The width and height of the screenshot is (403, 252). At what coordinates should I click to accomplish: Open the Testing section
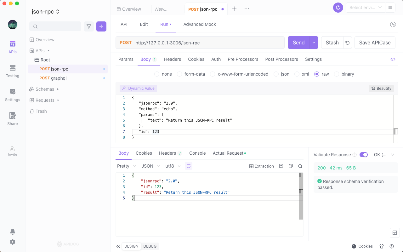tap(13, 71)
